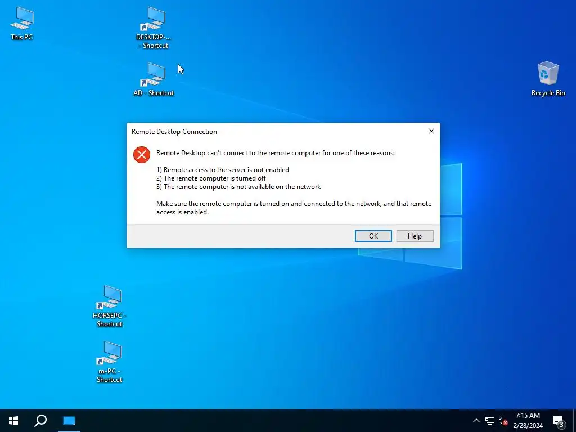
Task: Click text 'The remote computer is turned off'
Action: point(215,178)
